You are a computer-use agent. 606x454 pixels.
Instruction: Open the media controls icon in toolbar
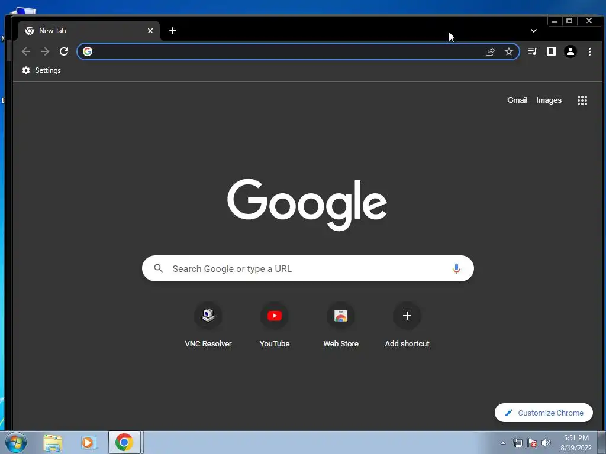coord(533,51)
